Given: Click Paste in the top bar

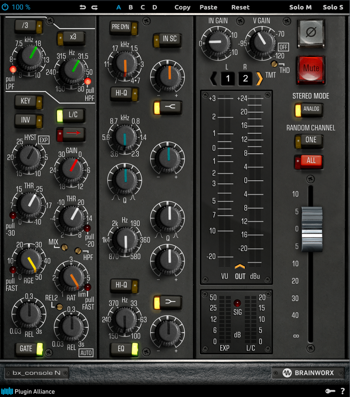Looking at the screenshot, I should [208, 7].
